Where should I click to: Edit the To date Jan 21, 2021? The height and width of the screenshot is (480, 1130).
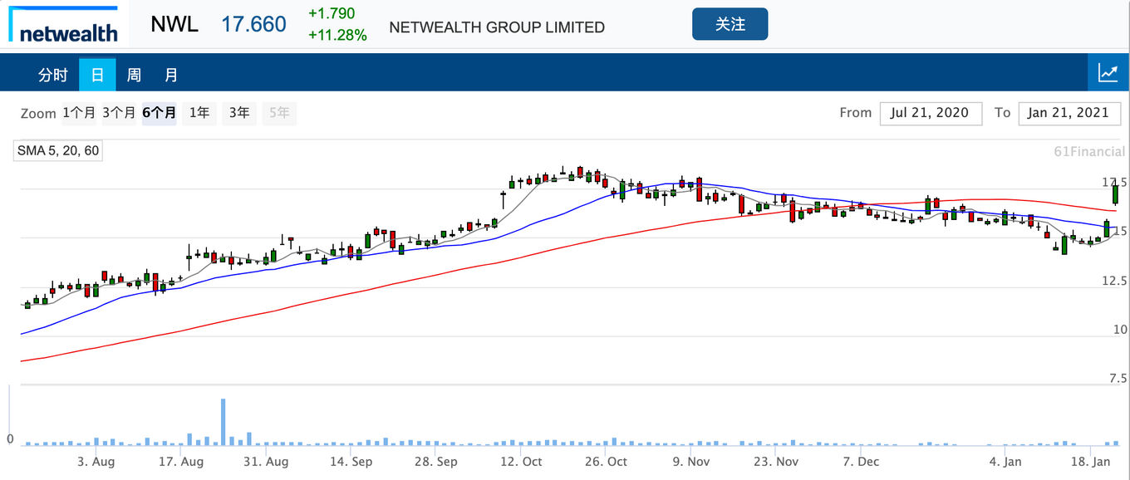pos(1069,113)
